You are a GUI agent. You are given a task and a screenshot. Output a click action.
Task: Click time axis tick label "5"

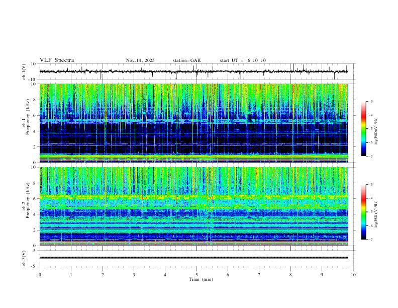tap(196, 275)
